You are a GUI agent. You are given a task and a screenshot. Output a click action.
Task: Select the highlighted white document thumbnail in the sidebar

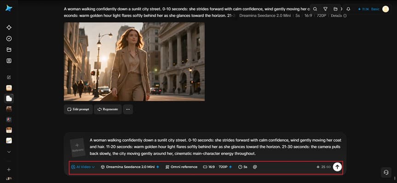tap(9, 98)
